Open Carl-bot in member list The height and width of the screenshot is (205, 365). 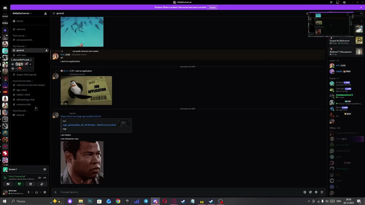[x=346, y=90]
